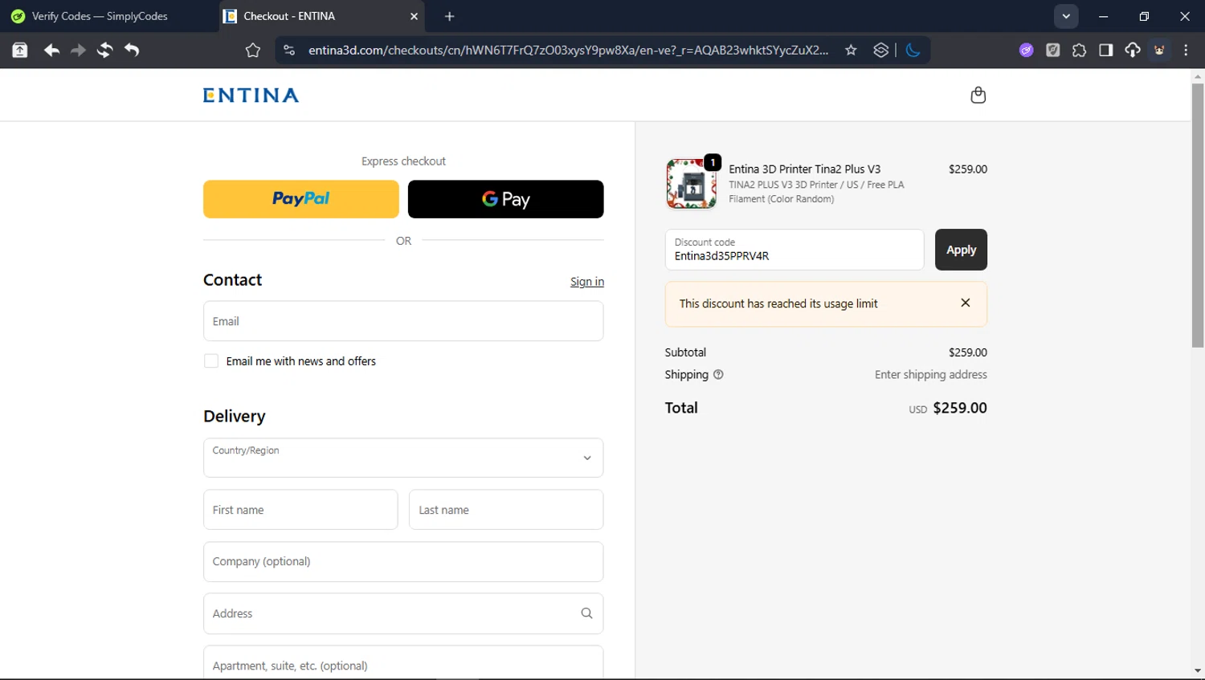The width and height of the screenshot is (1205, 680).
Task: Bookmark this page with the small star icon
Action: 851,50
